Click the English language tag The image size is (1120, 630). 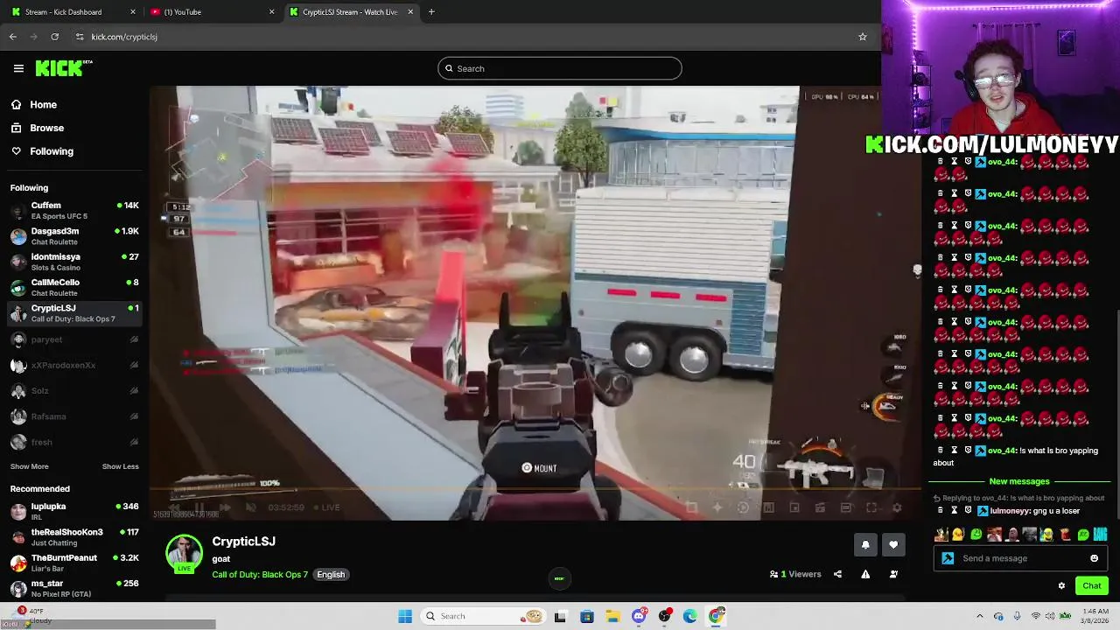331,575
